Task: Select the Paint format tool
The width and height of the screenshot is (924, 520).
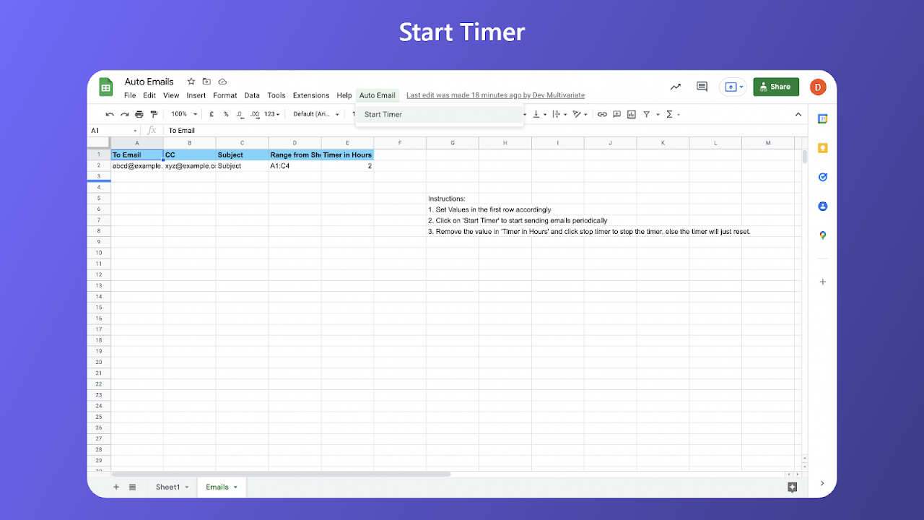Action: 154,114
